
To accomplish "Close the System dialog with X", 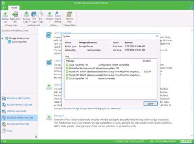I will [x=157, y=36].
